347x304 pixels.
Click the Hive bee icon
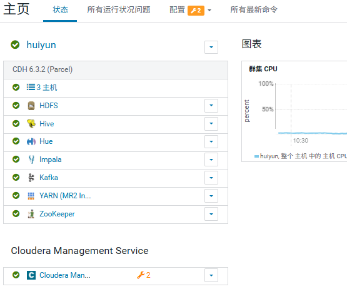pos(31,124)
